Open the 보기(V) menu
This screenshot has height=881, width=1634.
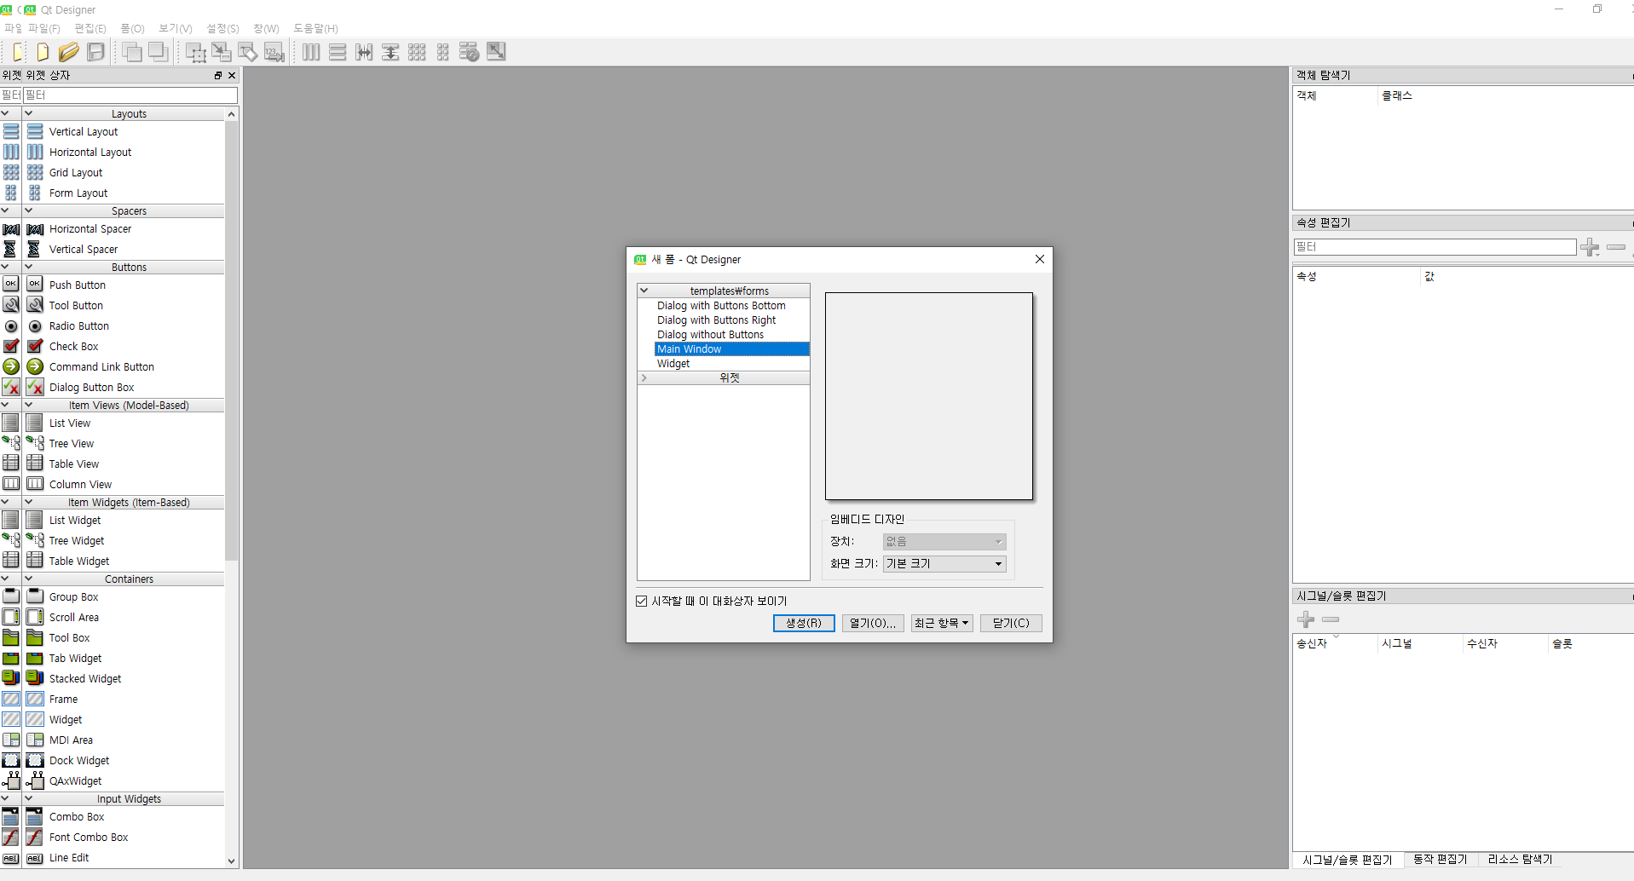(x=176, y=28)
